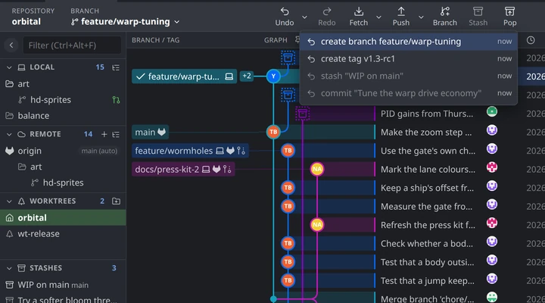The width and height of the screenshot is (545, 303).
Task: Collapse the LOCAL section
Action: pos(9,67)
